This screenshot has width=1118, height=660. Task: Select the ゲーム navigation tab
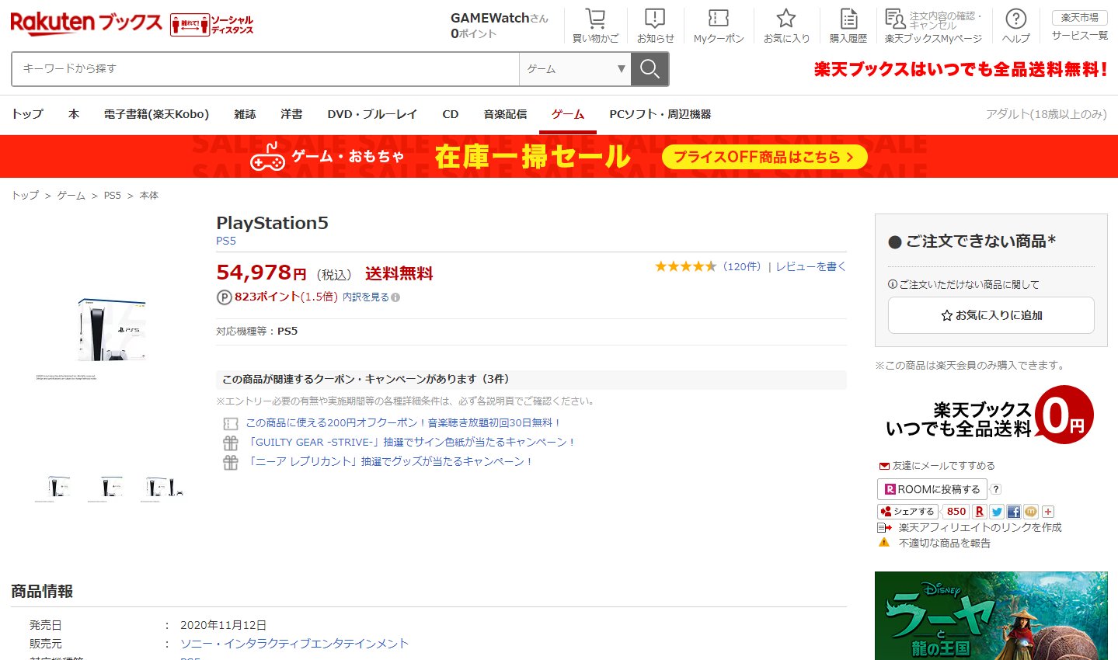click(x=568, y=114)
